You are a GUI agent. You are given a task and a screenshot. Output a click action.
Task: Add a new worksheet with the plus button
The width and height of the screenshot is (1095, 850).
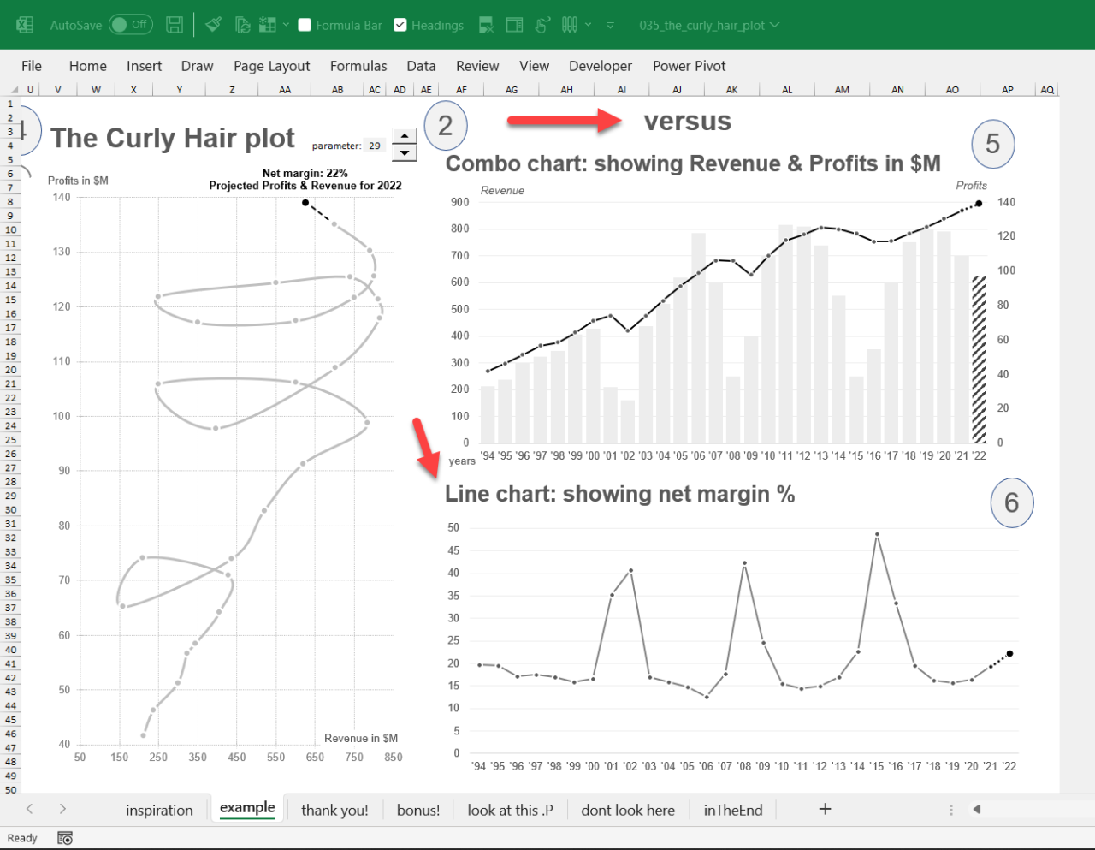(x=824, y=809)
